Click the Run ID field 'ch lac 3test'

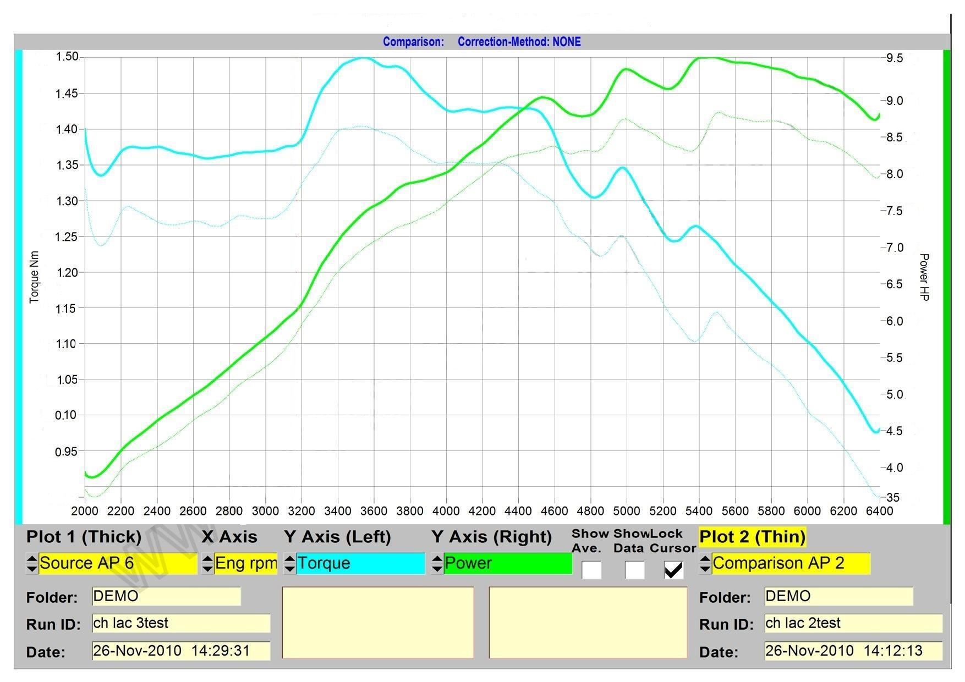pos(181,623)
